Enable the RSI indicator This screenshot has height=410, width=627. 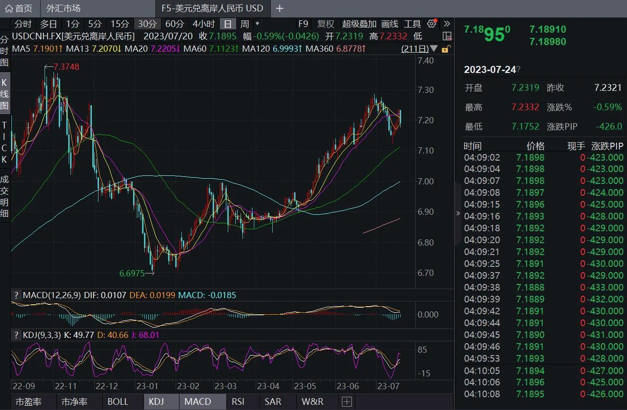coord(238,402)
